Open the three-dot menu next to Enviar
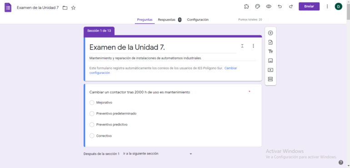Image resolution: width=350 pixels, height=168 pixels. tap(327, 6)
